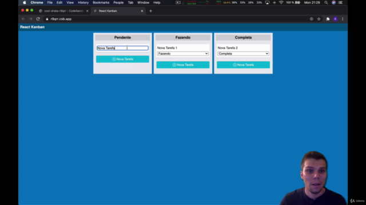Open the People menu

(118, 2)
